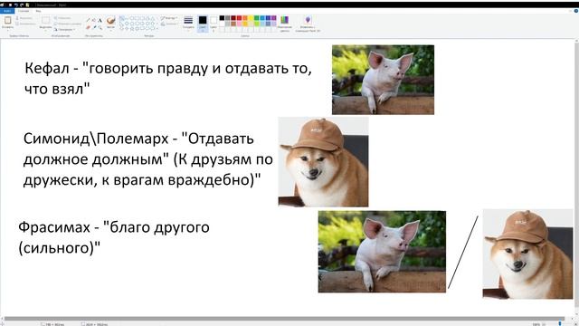
Task: Select the Fill with color bucket tool
Action: point(94,20)
